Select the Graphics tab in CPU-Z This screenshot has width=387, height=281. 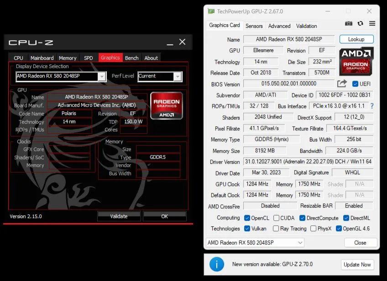pos(110,57)
